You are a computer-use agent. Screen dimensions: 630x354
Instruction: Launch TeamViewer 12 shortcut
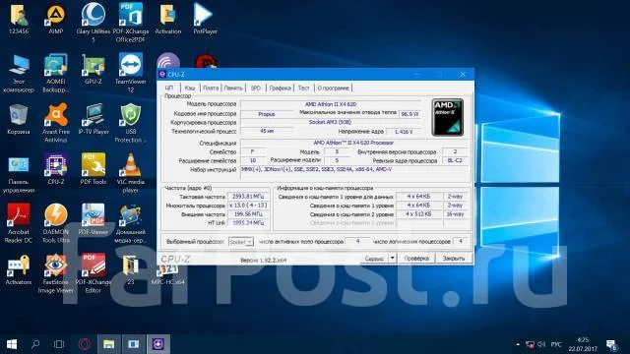131,74
